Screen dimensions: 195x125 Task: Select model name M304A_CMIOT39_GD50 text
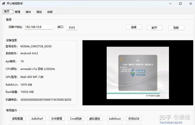point(36,46)
